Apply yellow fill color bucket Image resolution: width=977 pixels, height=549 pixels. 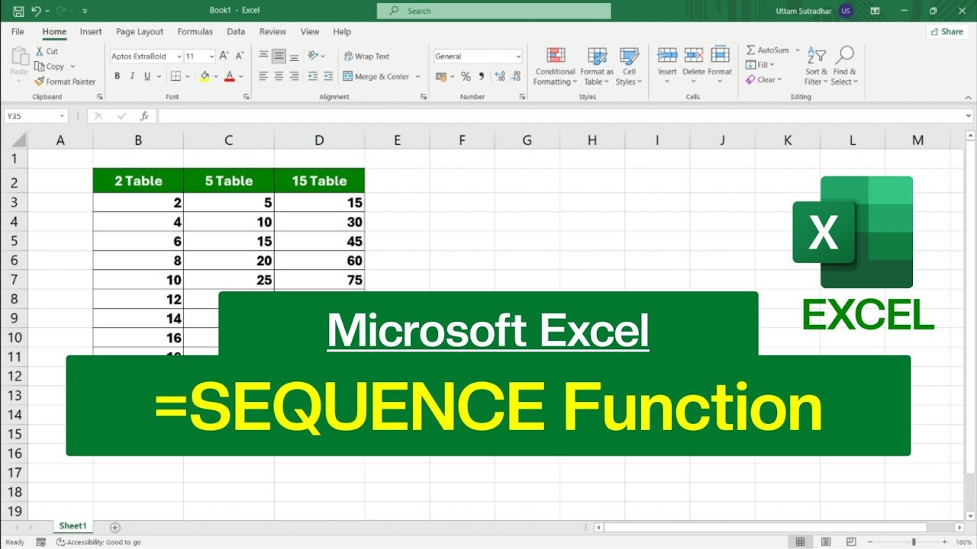pos(204,76)
